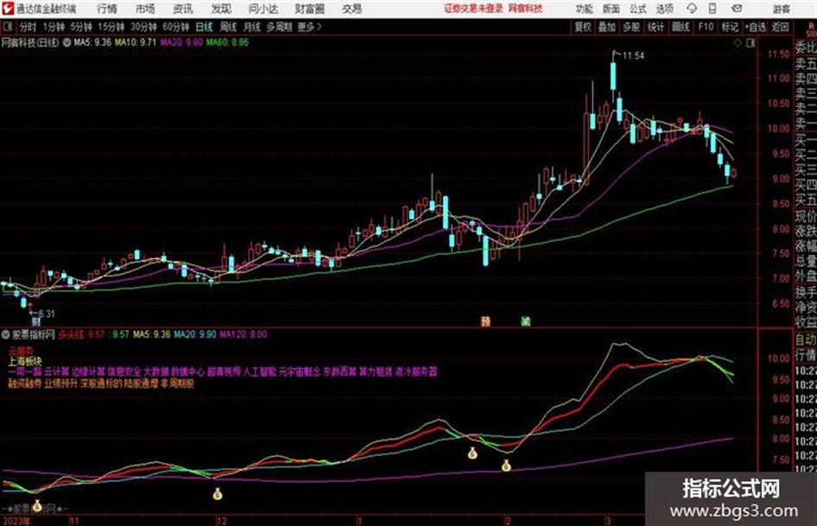
Task: Open the 财富圈 menu
Action: pos(310,9)
